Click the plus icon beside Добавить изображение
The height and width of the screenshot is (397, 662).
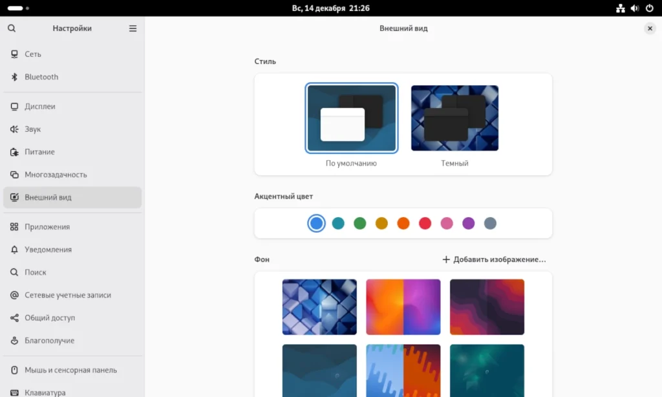(446, 259)
